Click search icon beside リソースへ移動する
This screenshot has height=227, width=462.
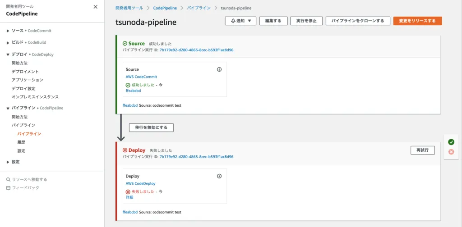[x=8, y=179]
